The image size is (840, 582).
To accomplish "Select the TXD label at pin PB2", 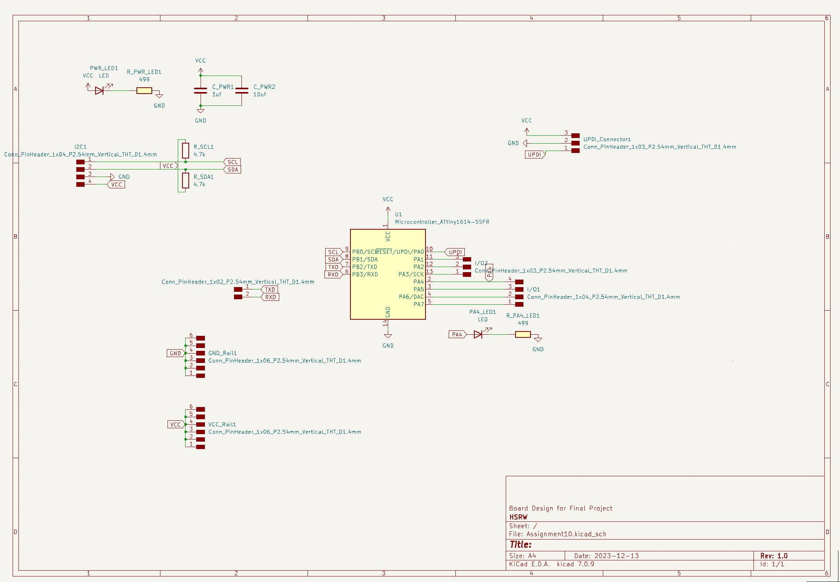I will pos(334,267).
